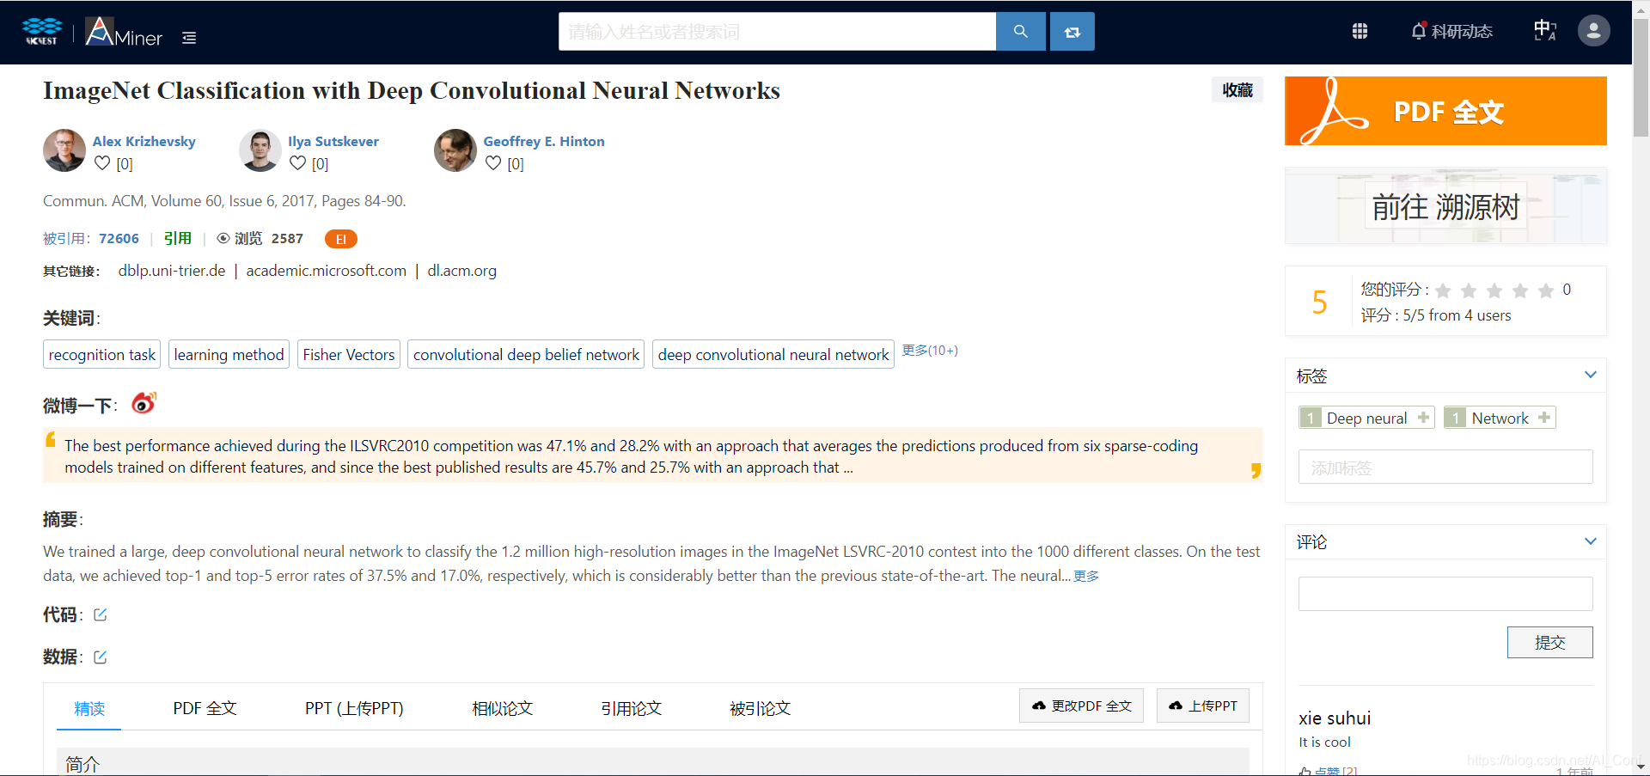Select the learning method keyword
Image resolution: width=1650 pixels, height=776 pixels.
point(229,354)
